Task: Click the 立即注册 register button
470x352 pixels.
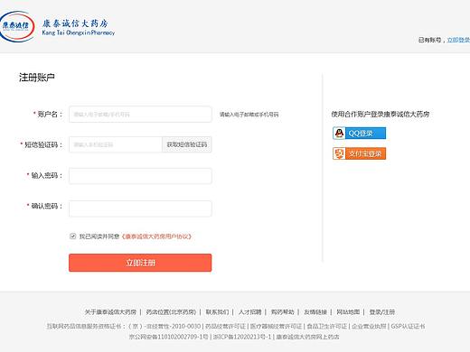Action: 140,263
